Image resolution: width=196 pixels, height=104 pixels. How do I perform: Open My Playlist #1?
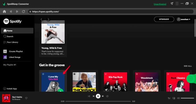(x=10, y=65)
